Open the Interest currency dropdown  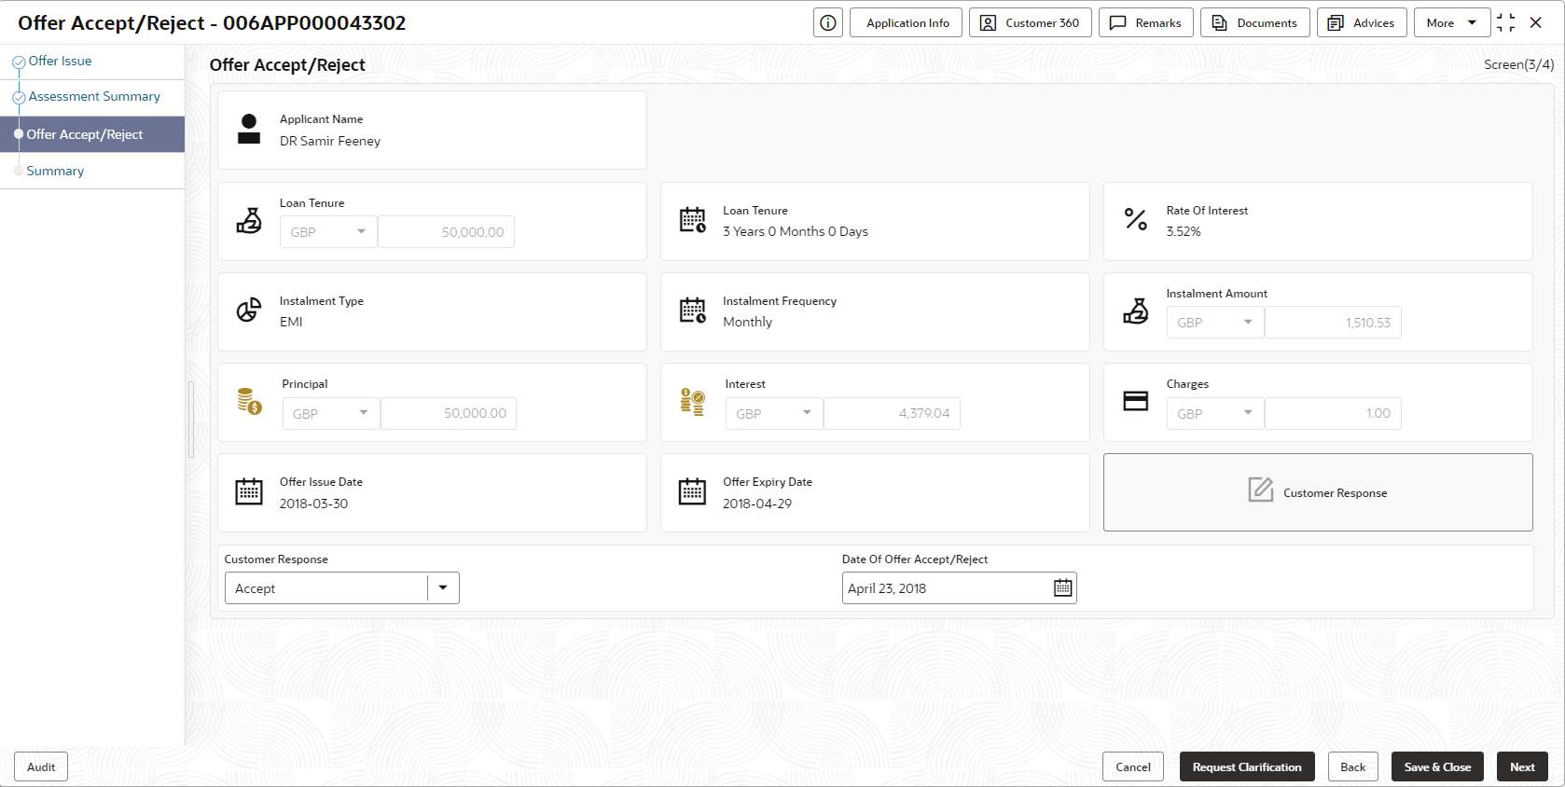pyautogui.click(x=774, y=414)
